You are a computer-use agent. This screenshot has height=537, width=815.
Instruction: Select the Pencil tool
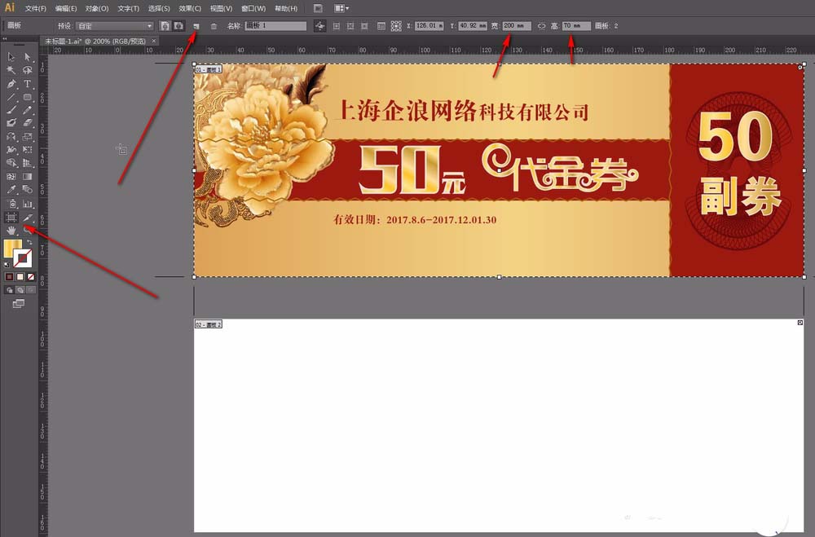click(27, 110)
